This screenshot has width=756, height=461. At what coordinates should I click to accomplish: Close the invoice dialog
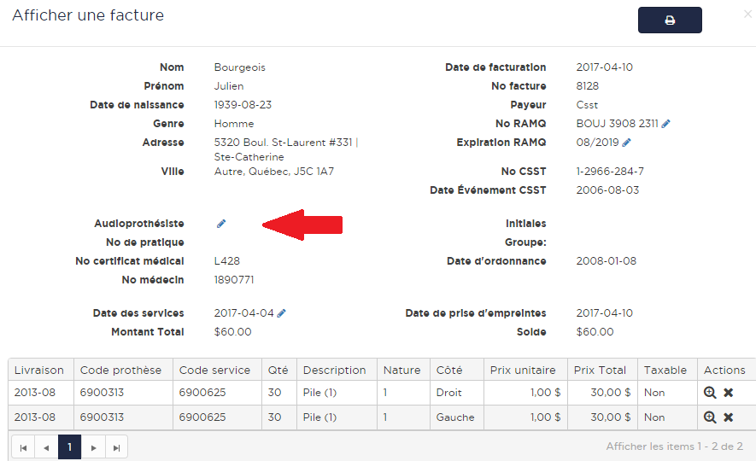pyautogui.click(x=748, y=14)
